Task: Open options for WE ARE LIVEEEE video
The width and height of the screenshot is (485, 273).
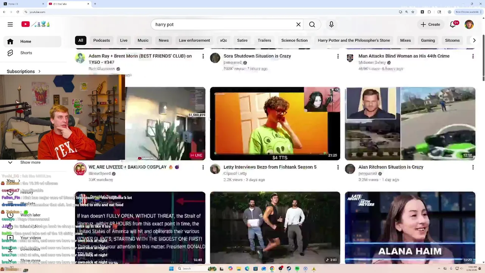Action: tap(203, 167)
